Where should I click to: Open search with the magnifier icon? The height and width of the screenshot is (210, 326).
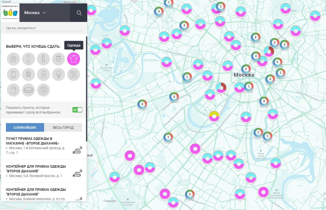pos(79,13)
